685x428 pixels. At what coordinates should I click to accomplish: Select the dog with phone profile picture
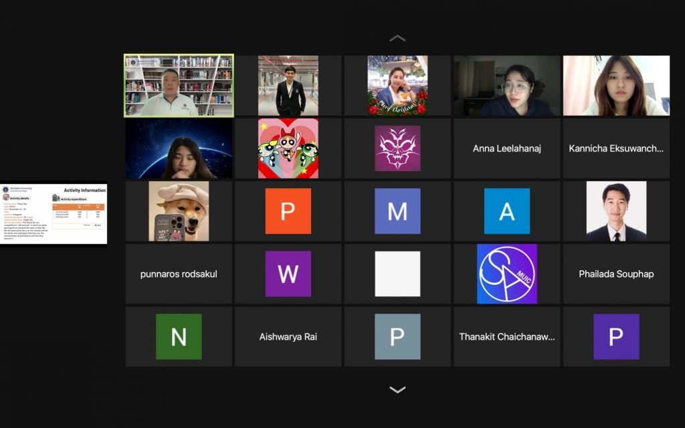[x=179, y=211]
